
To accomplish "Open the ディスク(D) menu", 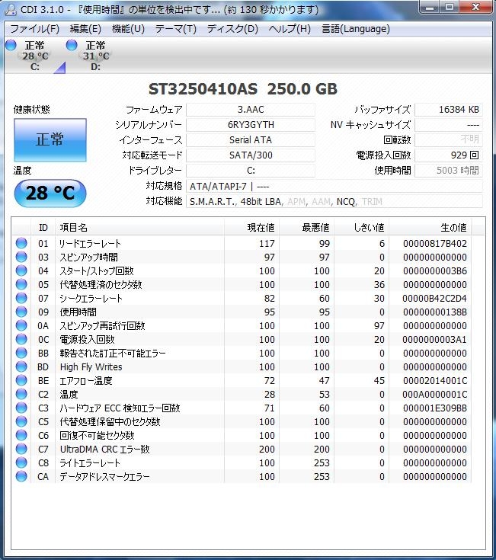I will [232, 29].
